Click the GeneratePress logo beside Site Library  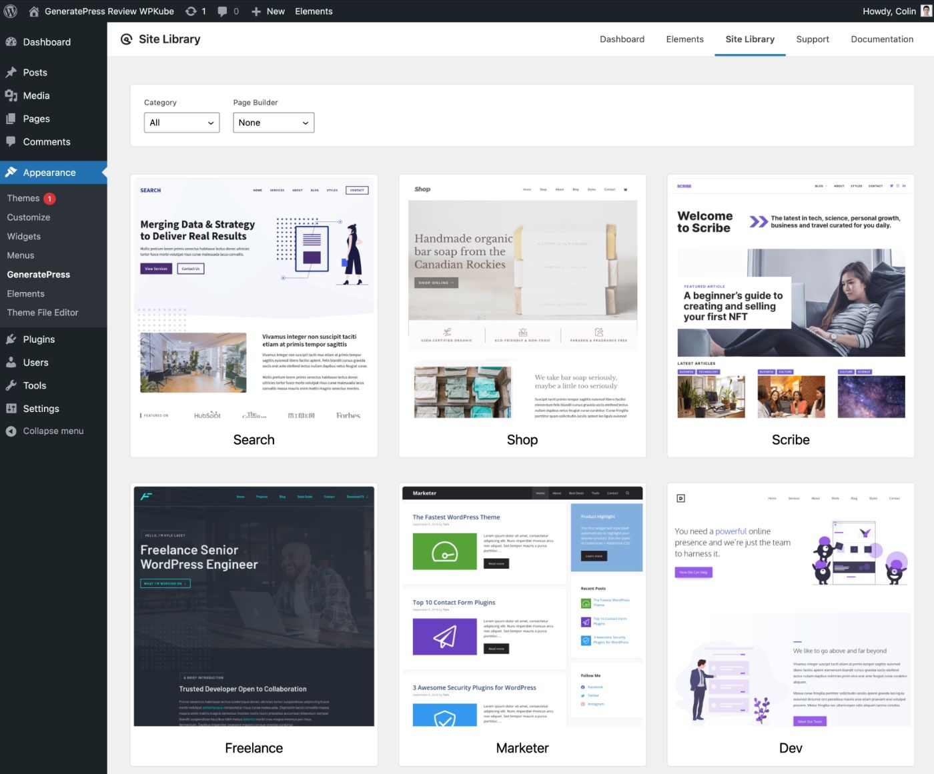pyautogui.click(x=126, y=39)
